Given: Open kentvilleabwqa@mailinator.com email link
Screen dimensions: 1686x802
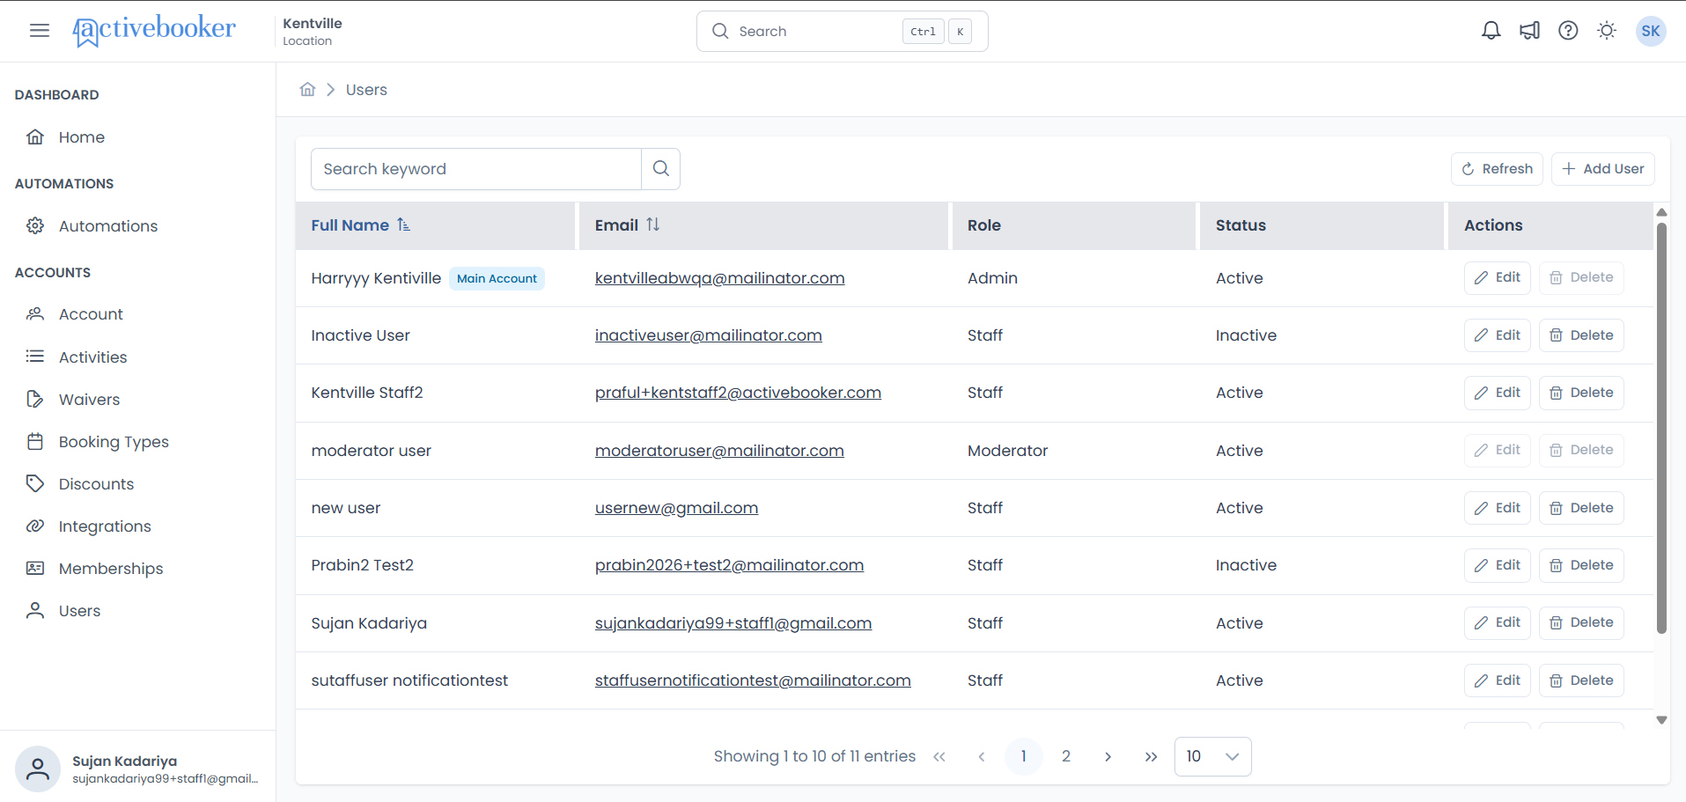Looking at the screenshot, I should tap(719, 278).
